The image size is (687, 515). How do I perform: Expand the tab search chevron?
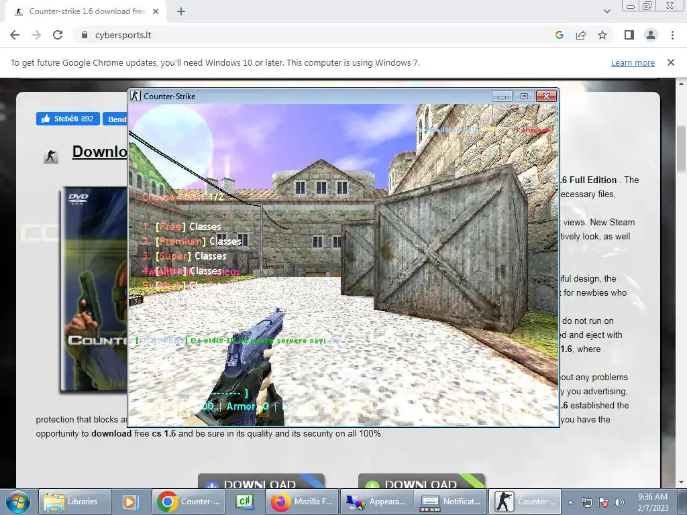pyautogui.click(x=606, y=11)
